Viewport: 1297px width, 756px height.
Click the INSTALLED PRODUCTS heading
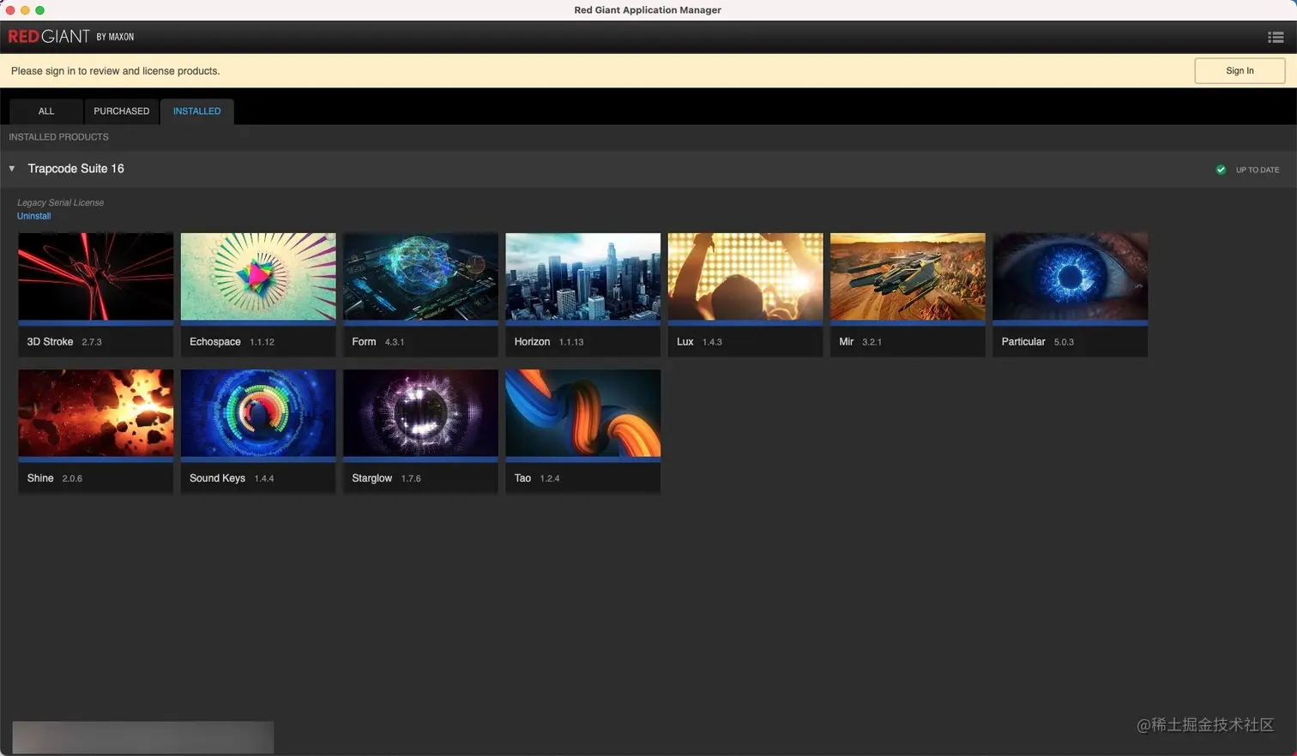coord(58,137)
